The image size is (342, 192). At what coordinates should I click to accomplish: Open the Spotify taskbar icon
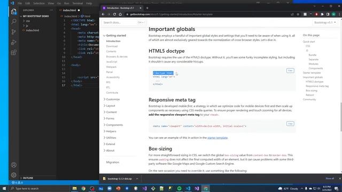click(180, 188)
